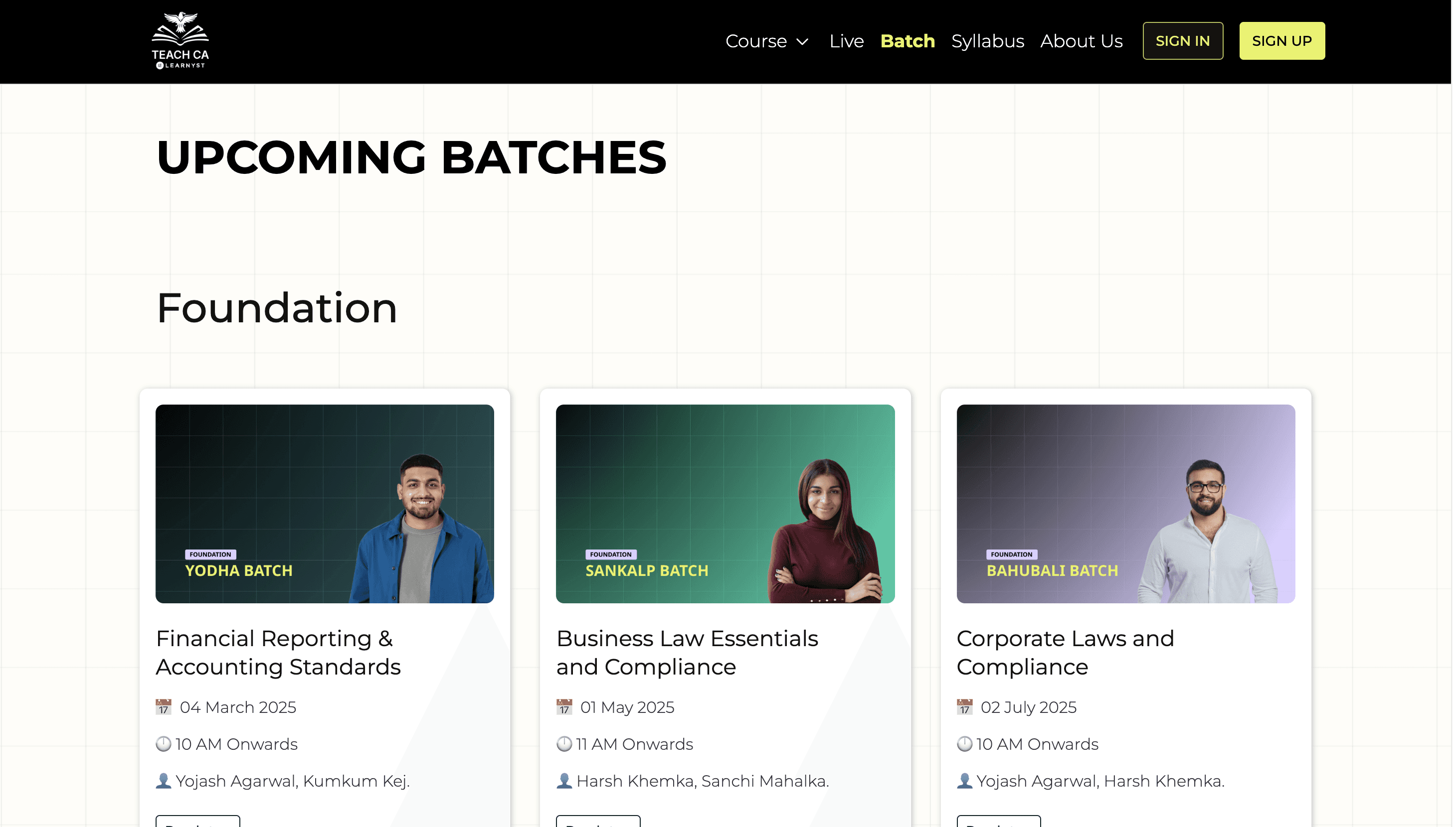The height and width of the screenshot is (827, 1453).
Task: Click person icon beside Yojash Agarwal, Kumkum Kej
Action: pyautogui.click(x=163, y=781)
